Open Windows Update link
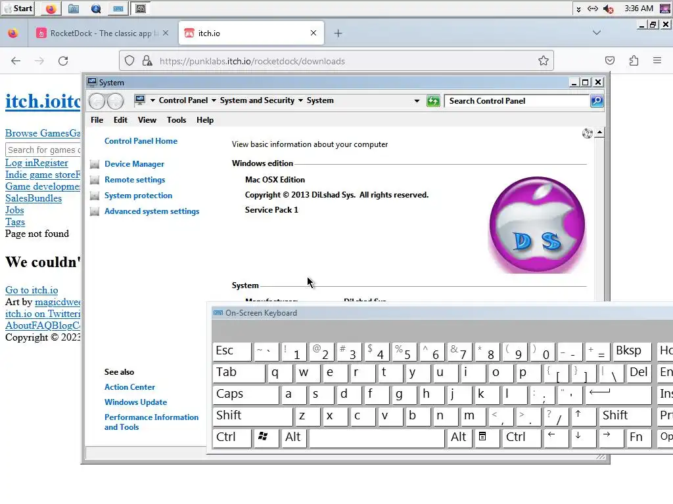 (x=135, y=402)
